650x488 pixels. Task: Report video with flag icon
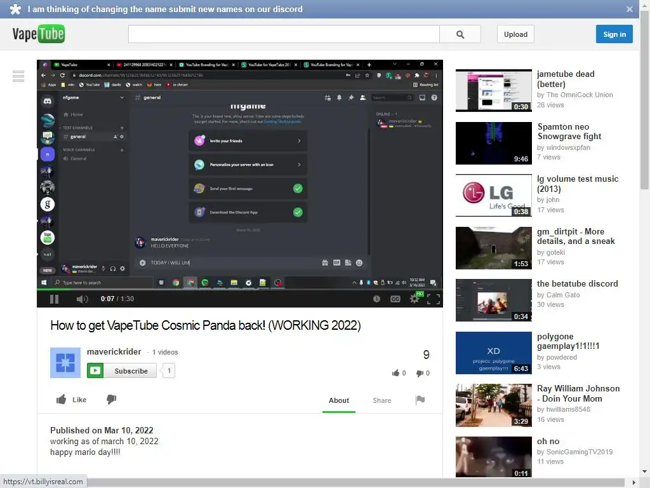(x=420, y=400)
